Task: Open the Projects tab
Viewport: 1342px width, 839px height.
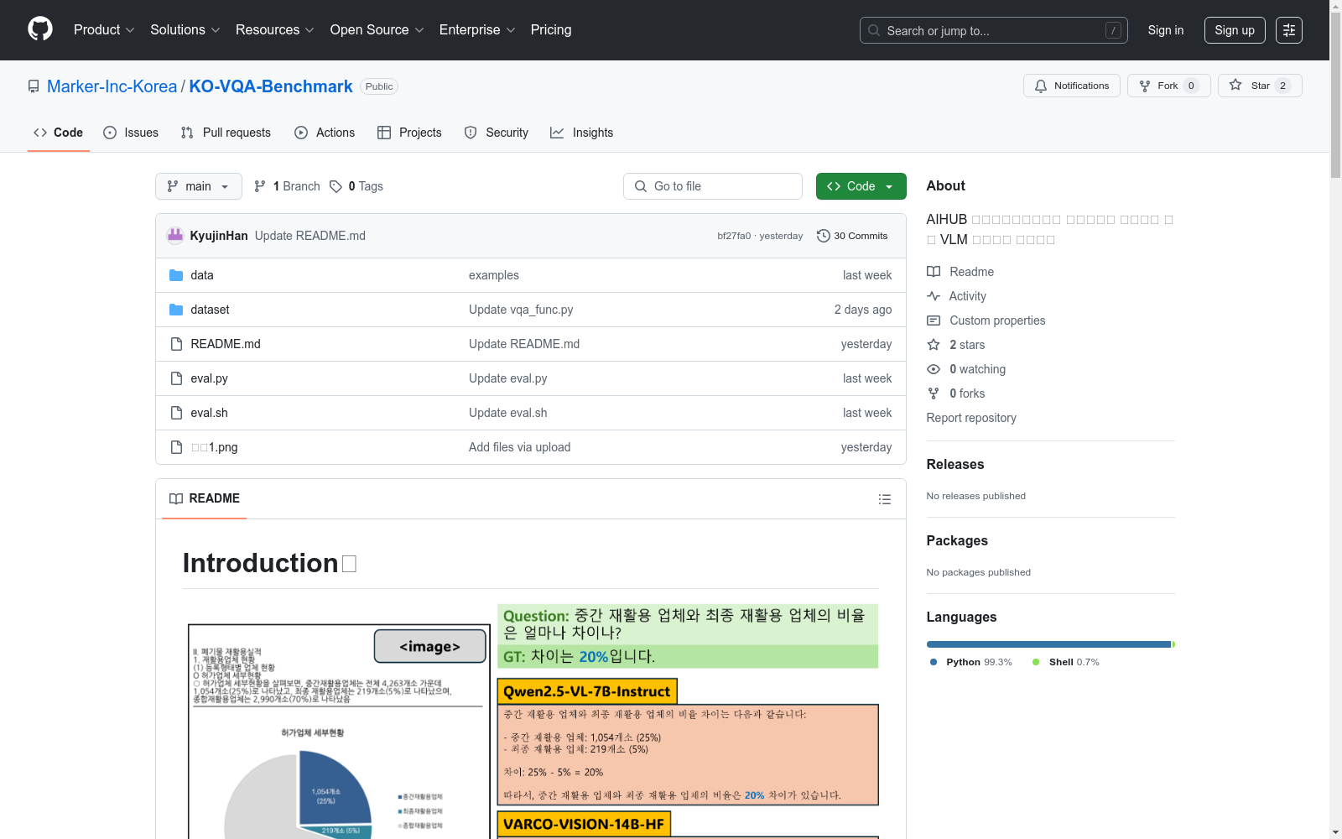Action: 409,133
